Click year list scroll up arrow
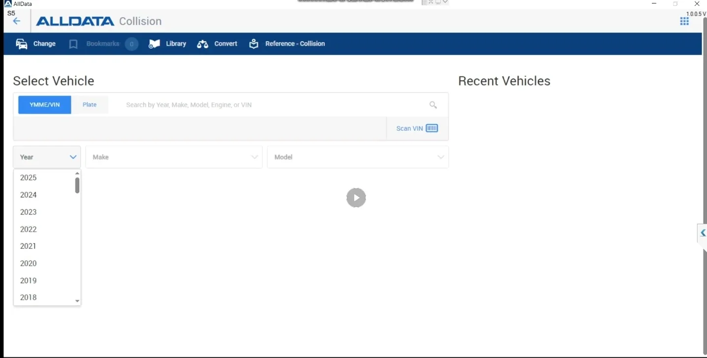Image resolution: width=707 pixels, height=358 pixels. pos(77,173)
